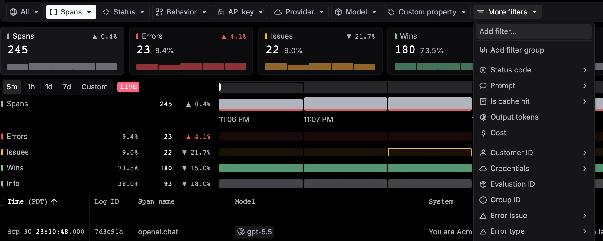603x241 pixels.
Task: Choose the Custom time range
Action: pyautogui.click(x=94, y=87)
